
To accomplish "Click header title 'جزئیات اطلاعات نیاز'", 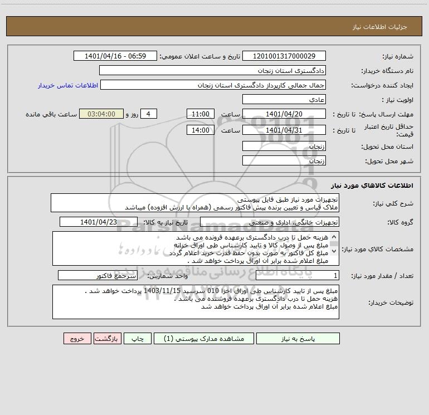I will coord(380,27).
